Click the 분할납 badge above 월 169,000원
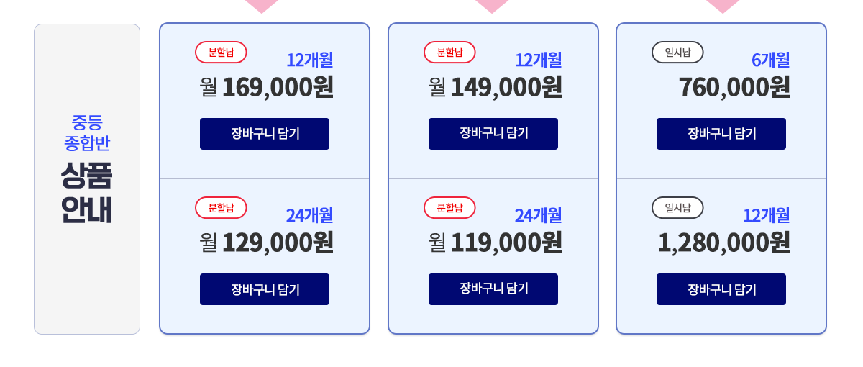The height and width of the screenshot is (367, 863). [221, 53]
